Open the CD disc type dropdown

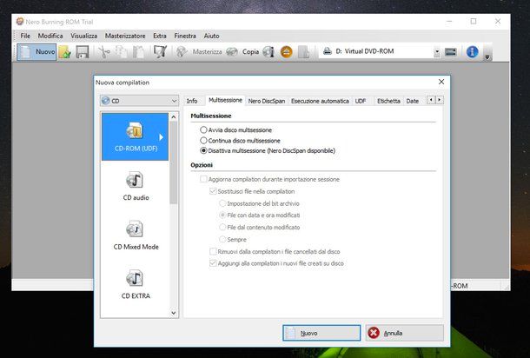(139, 101)
